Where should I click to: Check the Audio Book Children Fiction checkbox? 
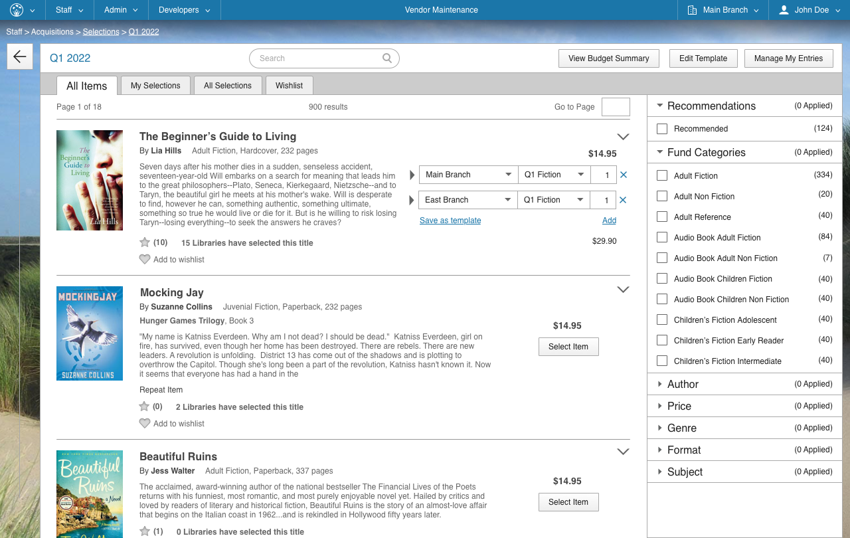pyautogui.click(x=661, y=278)
